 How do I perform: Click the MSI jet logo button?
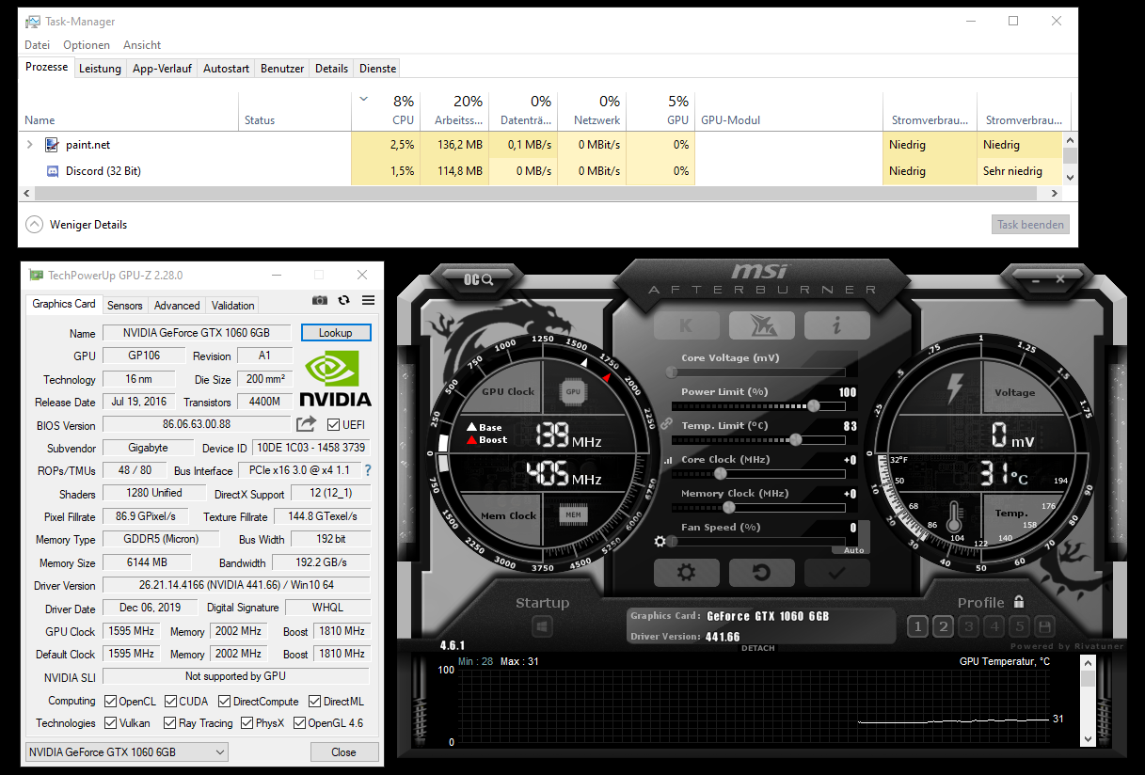point(761,325)
